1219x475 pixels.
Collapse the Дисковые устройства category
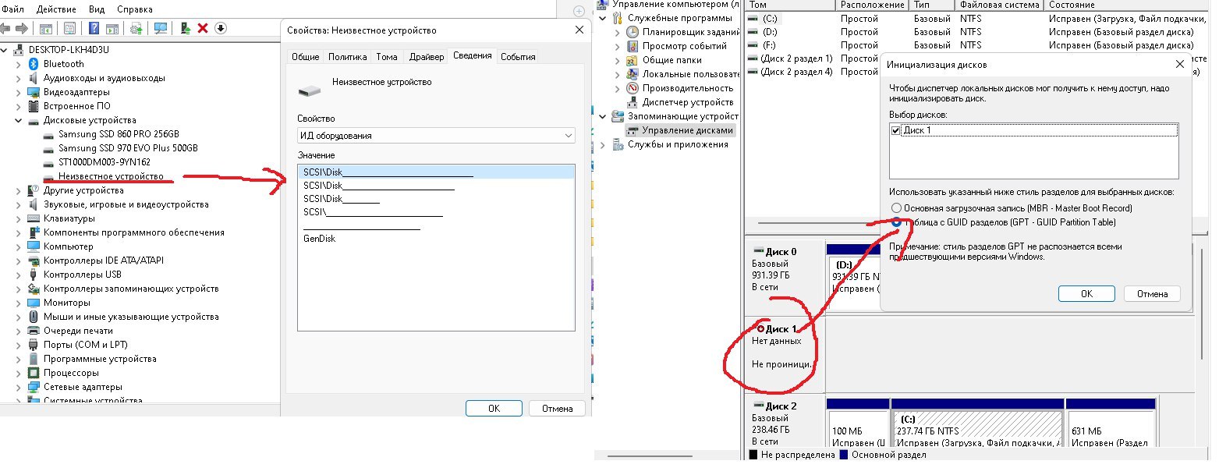click(x=19, y=121)
